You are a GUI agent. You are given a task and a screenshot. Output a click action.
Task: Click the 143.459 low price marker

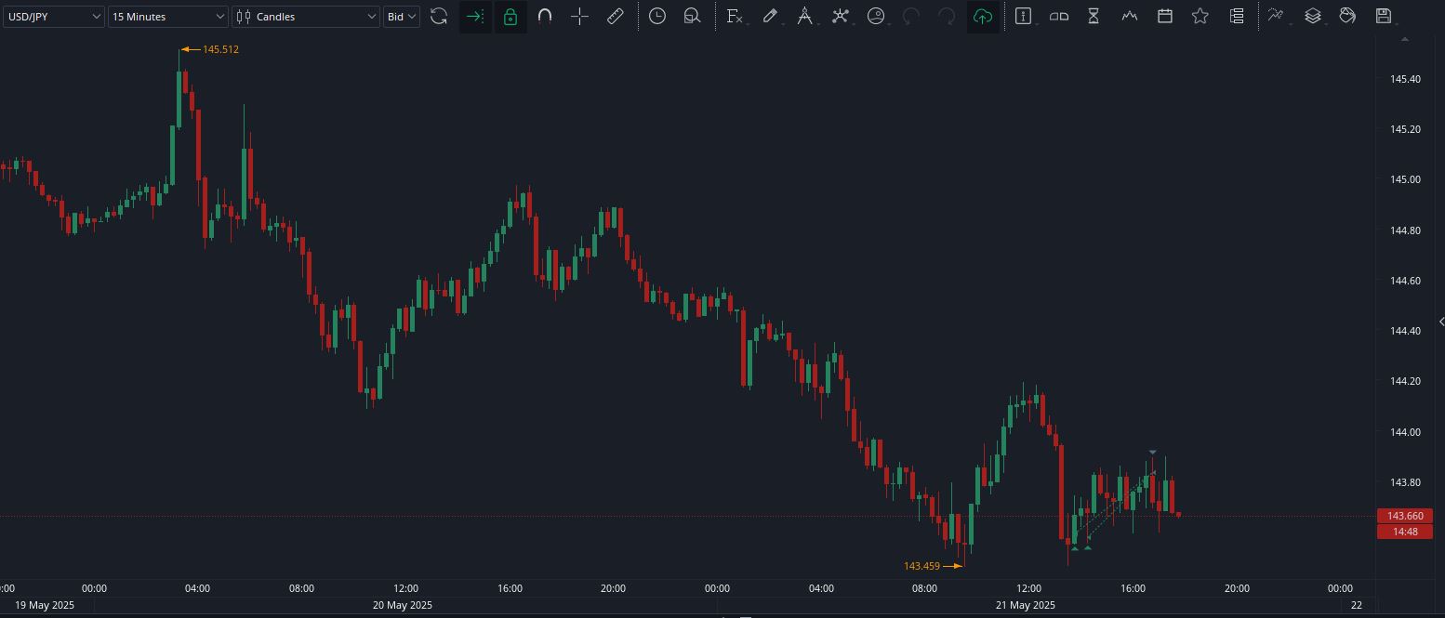(x=933, y=565)
